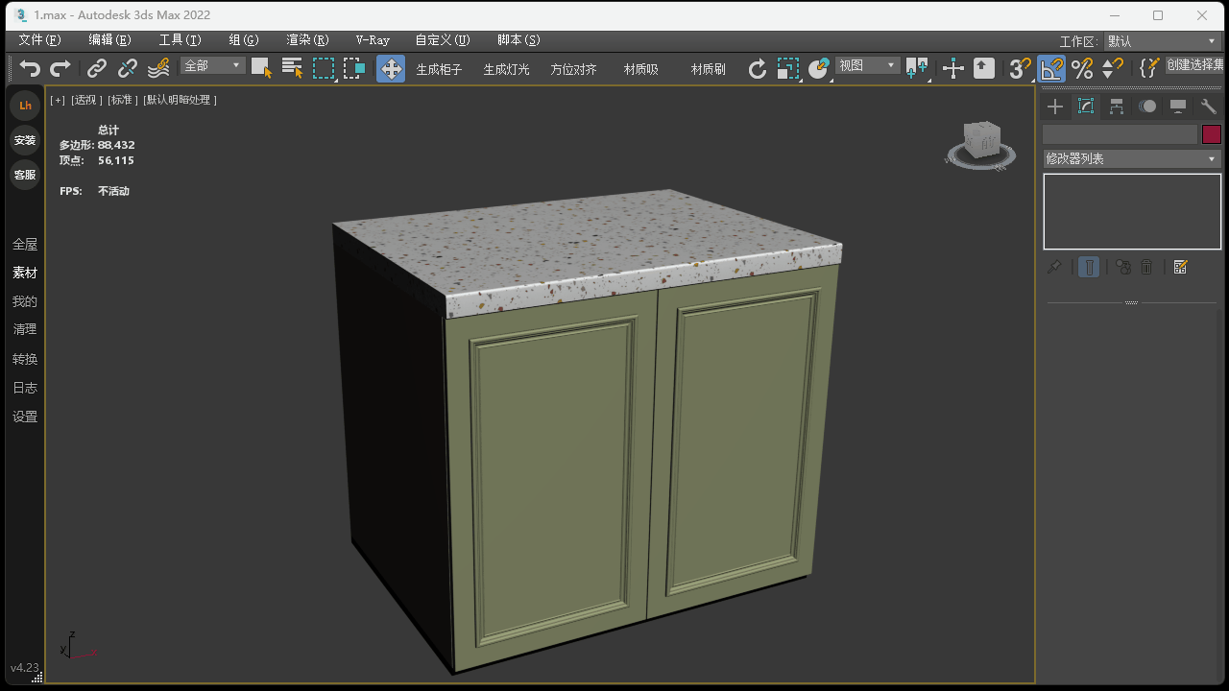Click the 材质刷 button
The width and height of the screenshot is (1229, 691).
(708, 69)
